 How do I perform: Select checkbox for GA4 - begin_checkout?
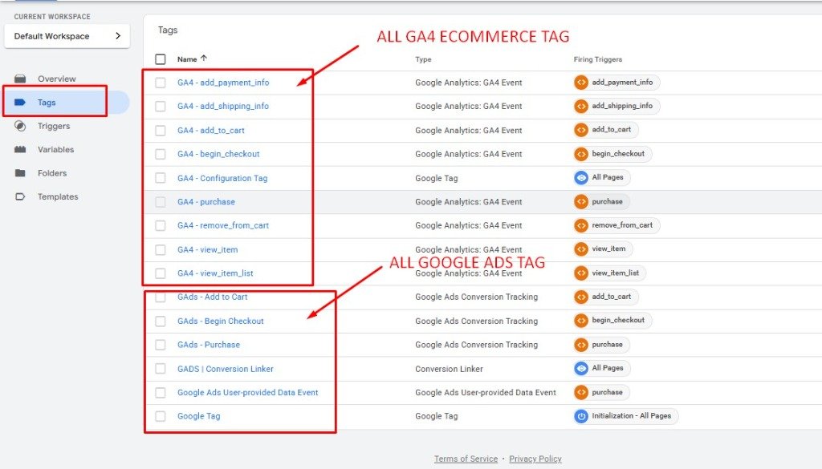pyautogui.click(x=161, y=154)
